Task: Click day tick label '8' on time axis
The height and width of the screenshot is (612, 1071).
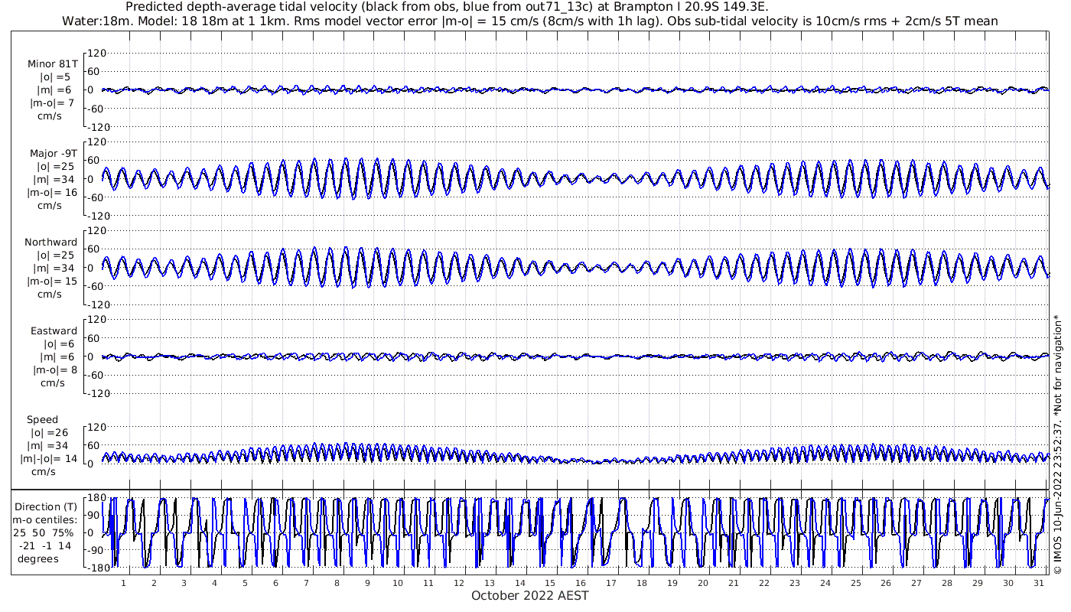Action: (336, 583)
